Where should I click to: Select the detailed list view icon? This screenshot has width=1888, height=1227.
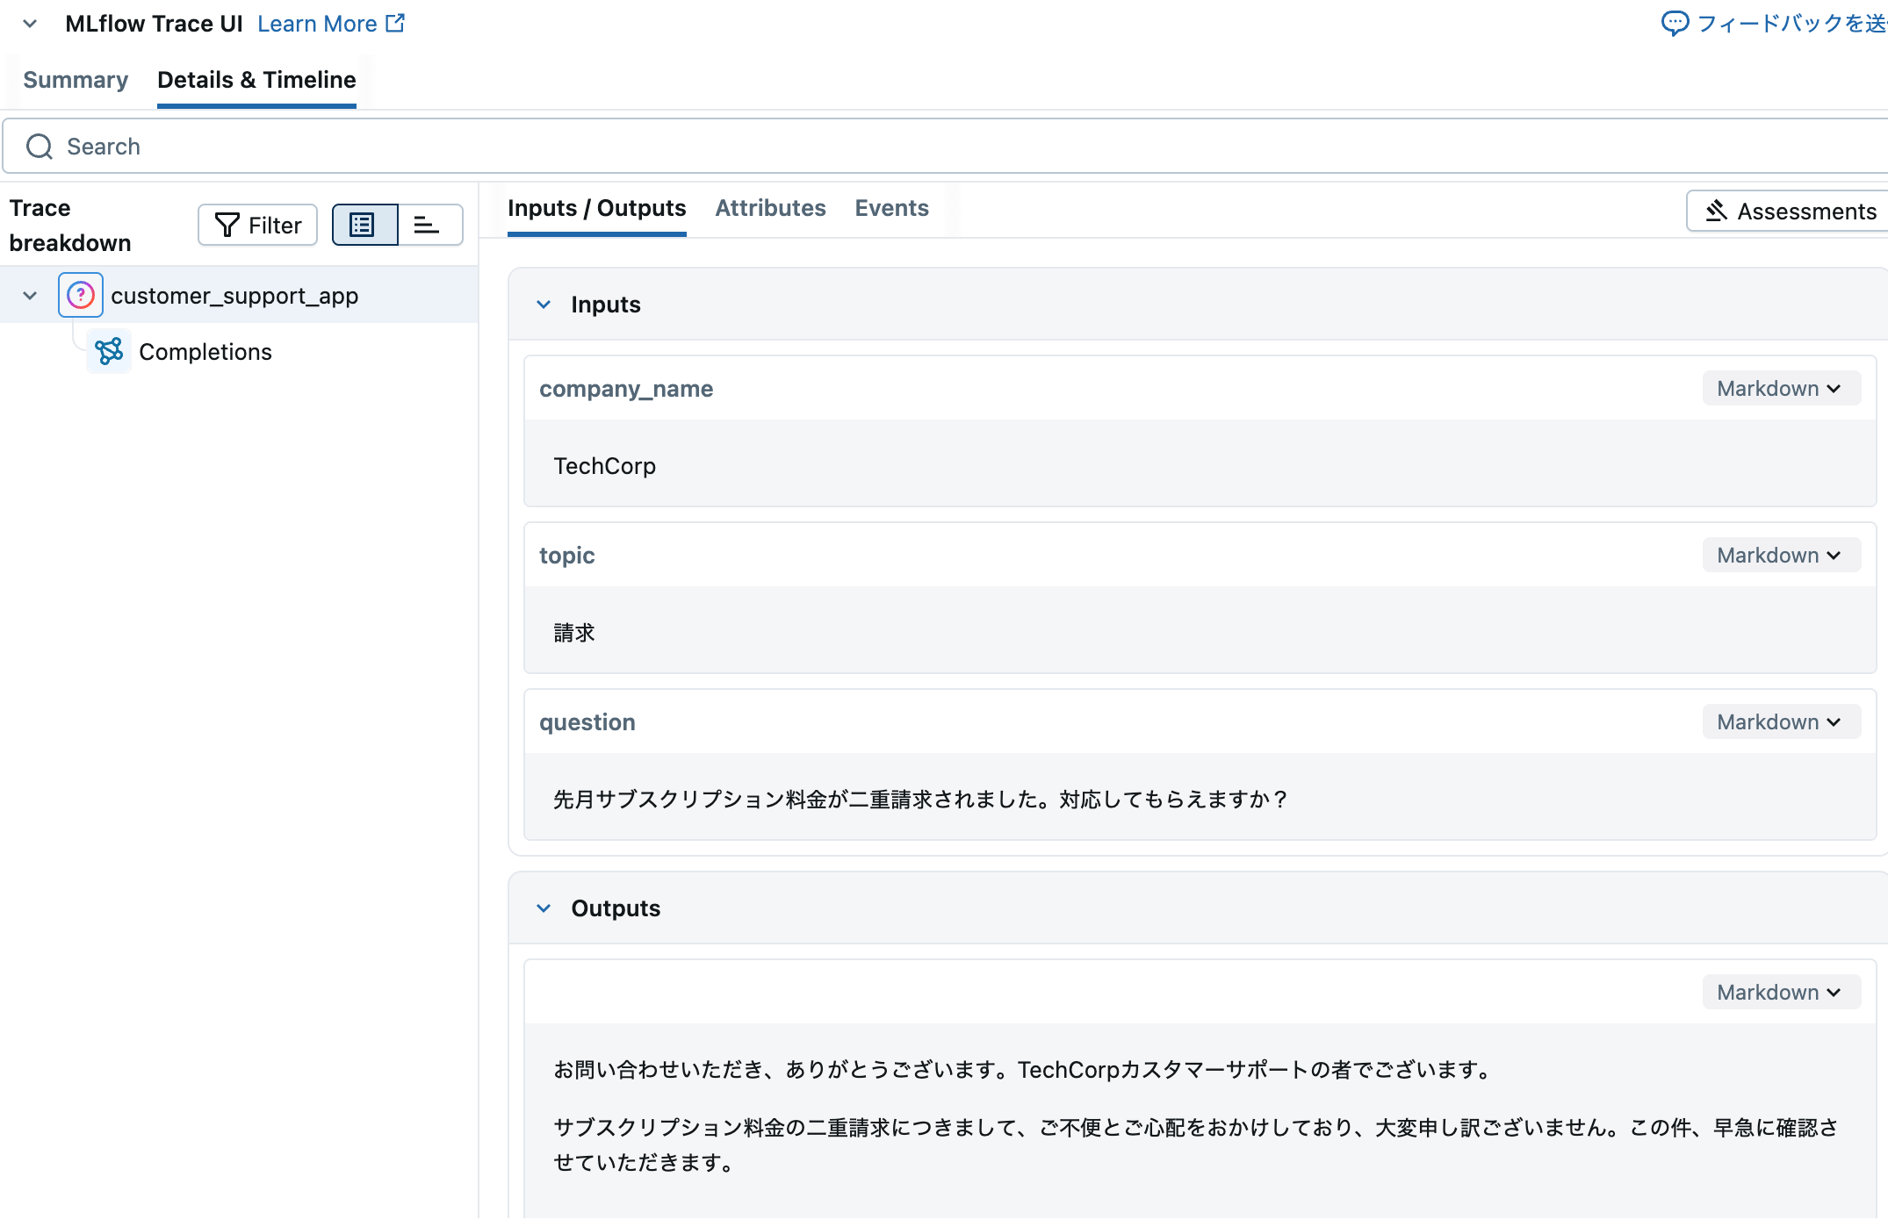click(x=364, y=225)
